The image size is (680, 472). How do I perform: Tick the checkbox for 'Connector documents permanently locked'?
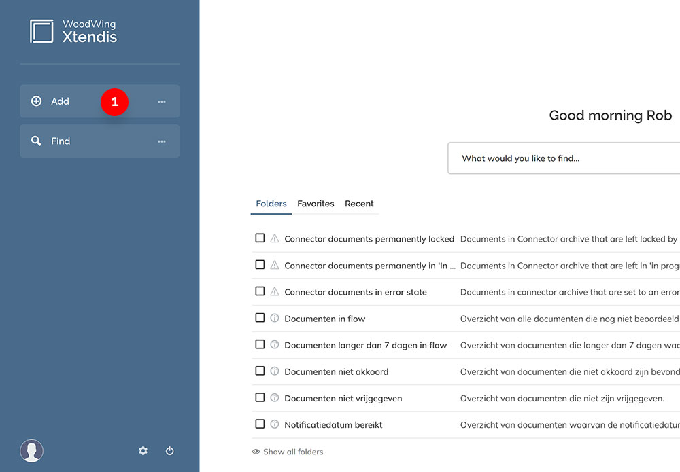pos(260,238)
